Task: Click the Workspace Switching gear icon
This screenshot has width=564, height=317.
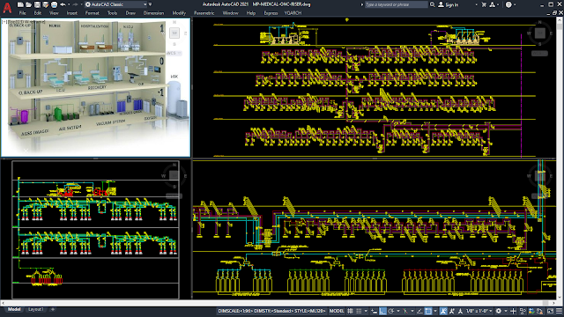Action: [499, 311]
